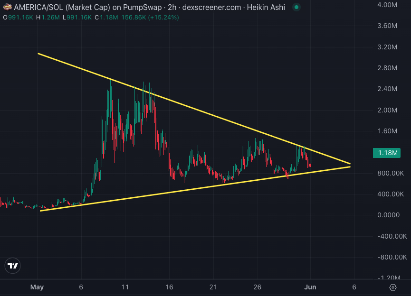Click the -800.00K price axis label
Screen dimensions: 411x296
click(392, 257)
